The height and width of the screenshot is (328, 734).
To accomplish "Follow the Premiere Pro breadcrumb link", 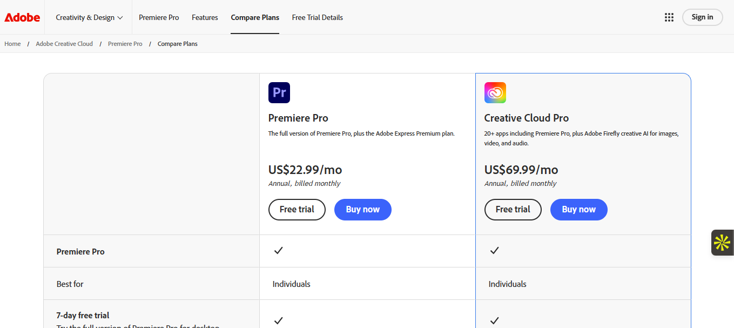I will pyautogui.click(x=125, y=44).
